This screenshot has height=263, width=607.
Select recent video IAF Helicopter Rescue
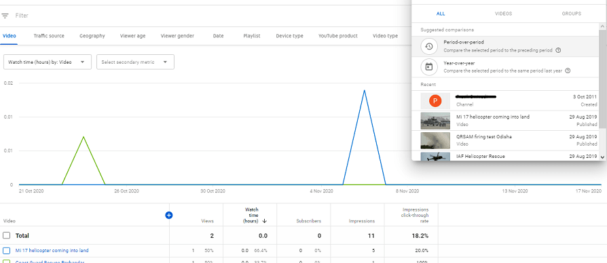click(x=504, y=156)
